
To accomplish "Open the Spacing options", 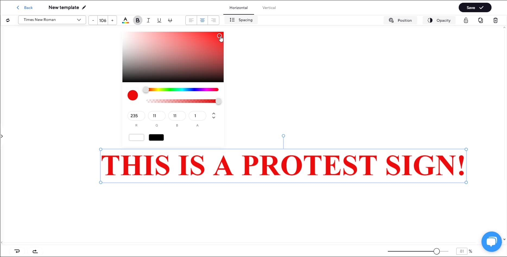I will click(x=241, y=20).
